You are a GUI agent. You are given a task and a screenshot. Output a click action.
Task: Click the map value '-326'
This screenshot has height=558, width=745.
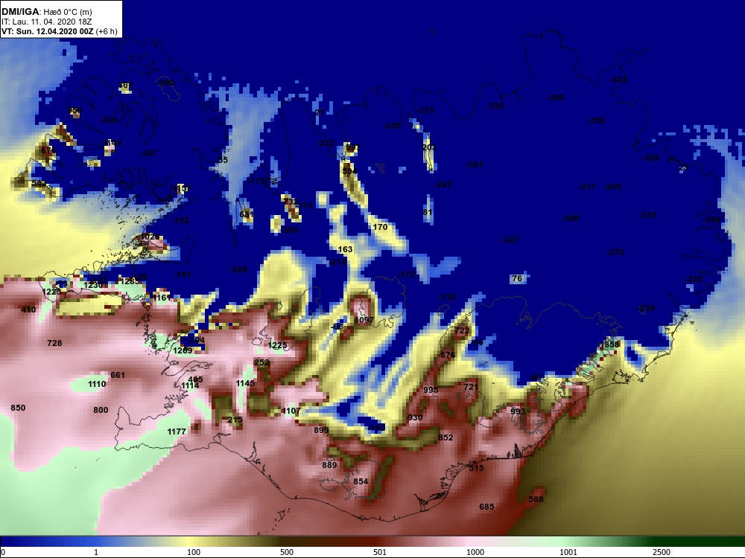650,158
